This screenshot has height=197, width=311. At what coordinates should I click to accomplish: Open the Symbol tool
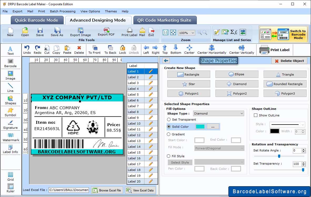click(10, 112)
